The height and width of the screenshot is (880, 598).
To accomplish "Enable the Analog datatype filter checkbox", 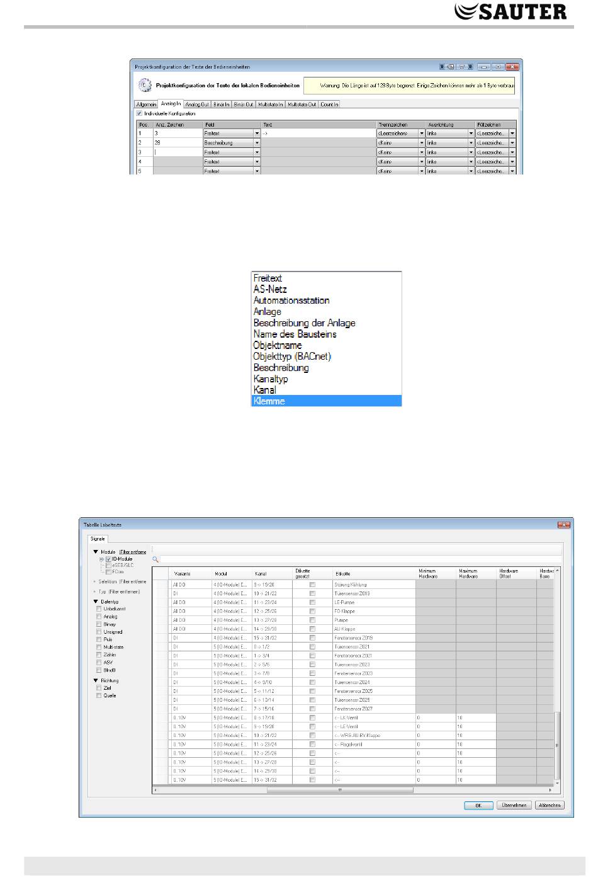I will 99,617.
